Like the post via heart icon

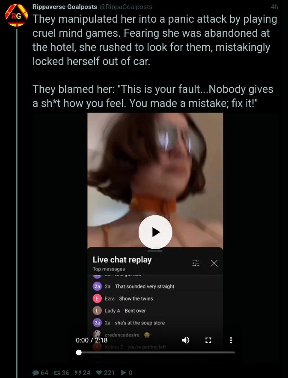[99, 373]
